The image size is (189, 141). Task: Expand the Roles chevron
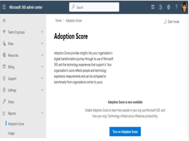coord(42,43)
